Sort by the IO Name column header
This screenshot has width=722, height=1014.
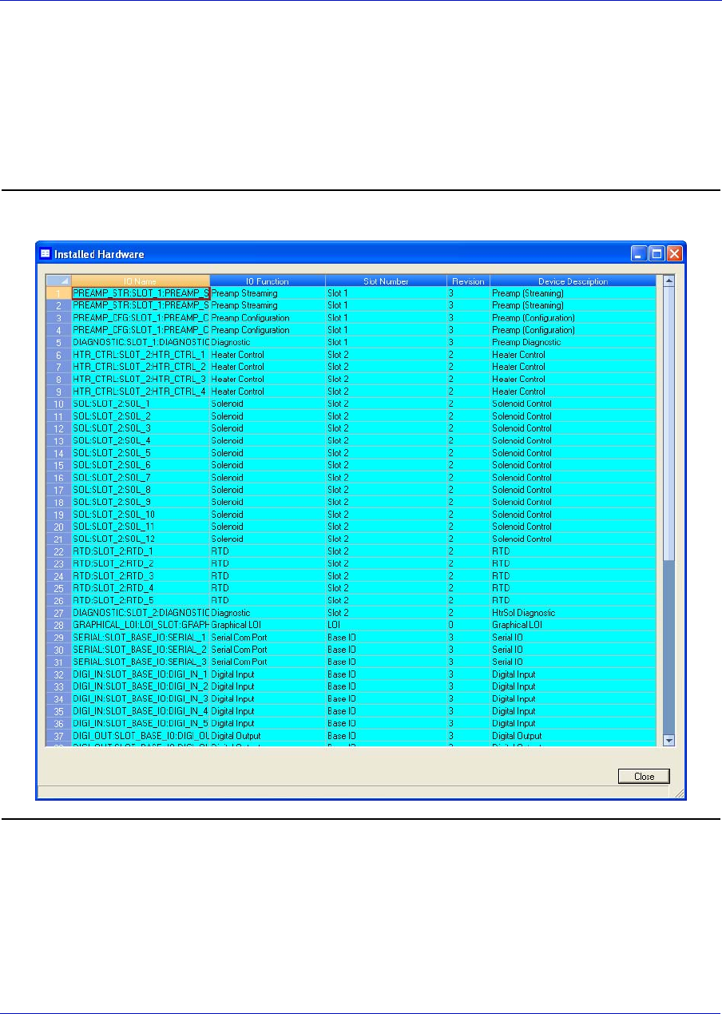[x=141, y=281]
